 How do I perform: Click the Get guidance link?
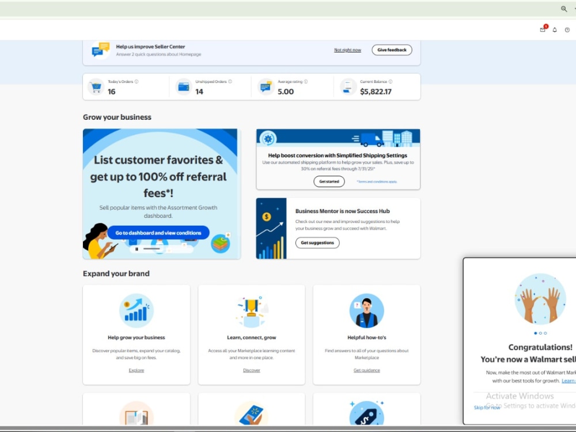click(366, 370)
